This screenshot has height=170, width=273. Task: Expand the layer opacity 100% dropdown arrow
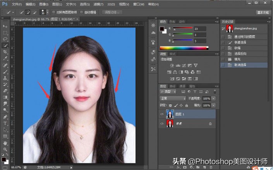213,99
